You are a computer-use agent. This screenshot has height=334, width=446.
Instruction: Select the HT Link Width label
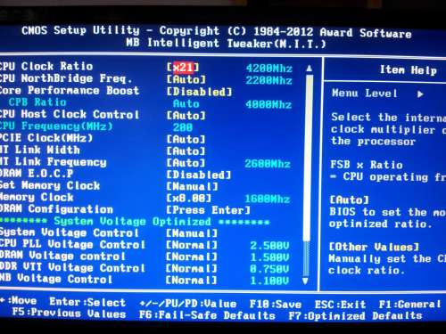point(40,150)
